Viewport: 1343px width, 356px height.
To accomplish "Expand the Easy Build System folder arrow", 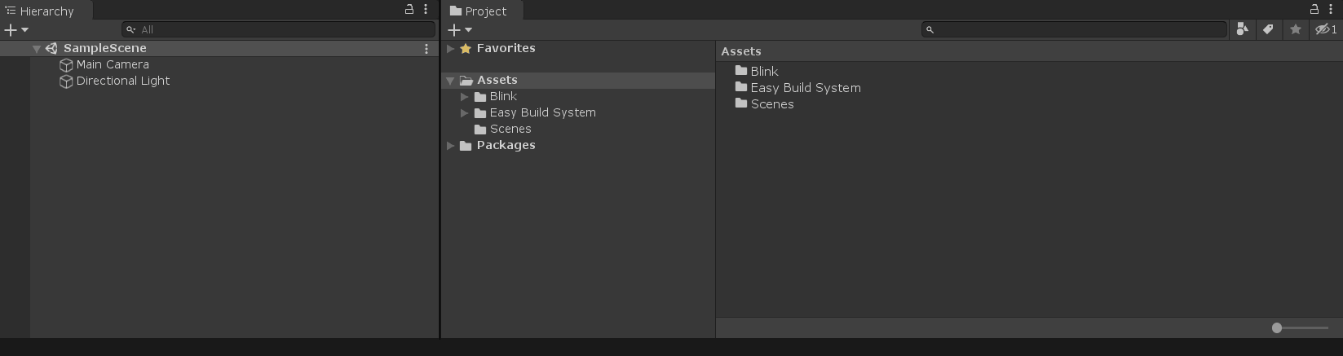I will point(465,113).
